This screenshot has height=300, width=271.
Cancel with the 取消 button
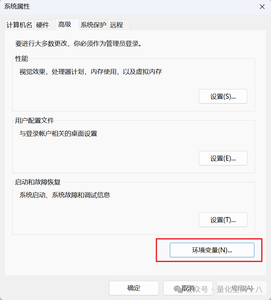click(x=188, y=288)
